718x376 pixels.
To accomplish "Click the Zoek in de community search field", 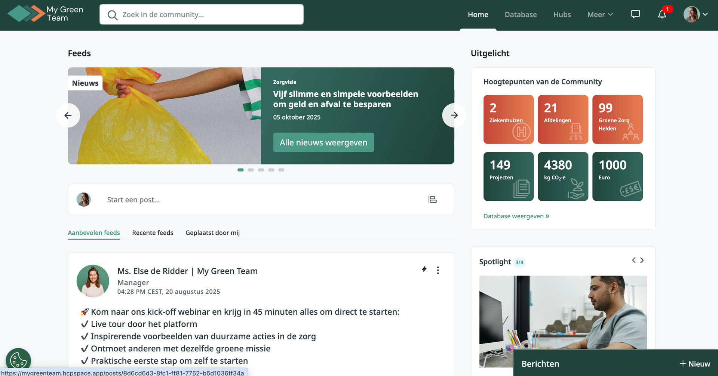I will click(x=202, y=15).
